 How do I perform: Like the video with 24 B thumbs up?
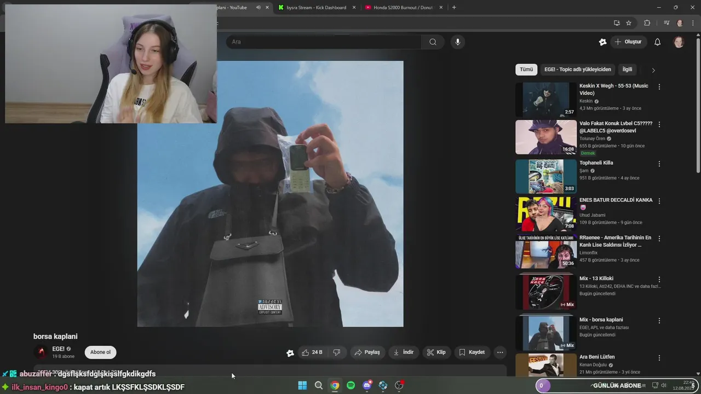click(312, 352)
